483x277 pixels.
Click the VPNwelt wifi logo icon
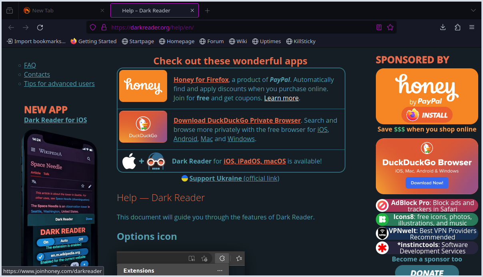(x=382, y=233)
